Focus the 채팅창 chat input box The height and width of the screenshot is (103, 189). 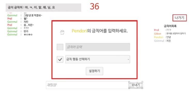click(87, 85)
